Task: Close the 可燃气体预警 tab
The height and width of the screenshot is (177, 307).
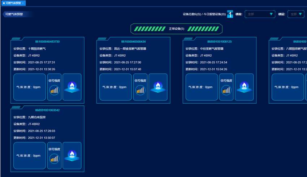Action: point(23,3)
